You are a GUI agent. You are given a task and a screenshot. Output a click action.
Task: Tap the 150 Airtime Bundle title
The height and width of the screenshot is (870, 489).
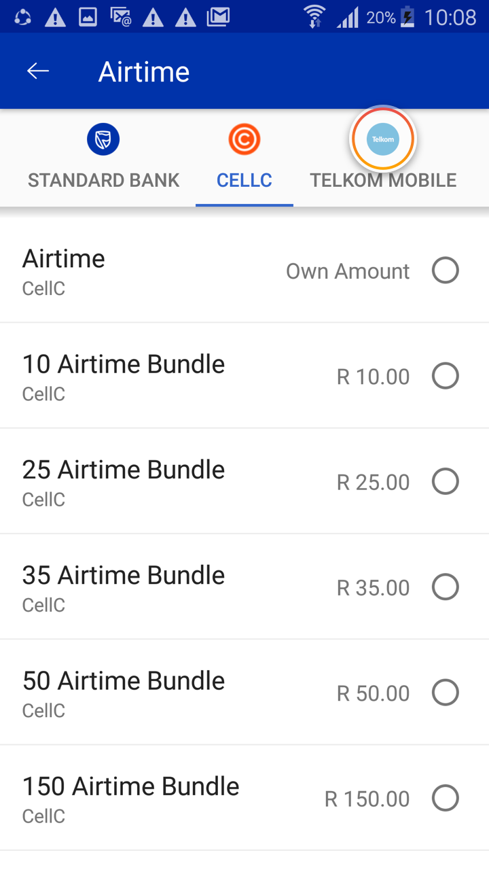(131, 786)
